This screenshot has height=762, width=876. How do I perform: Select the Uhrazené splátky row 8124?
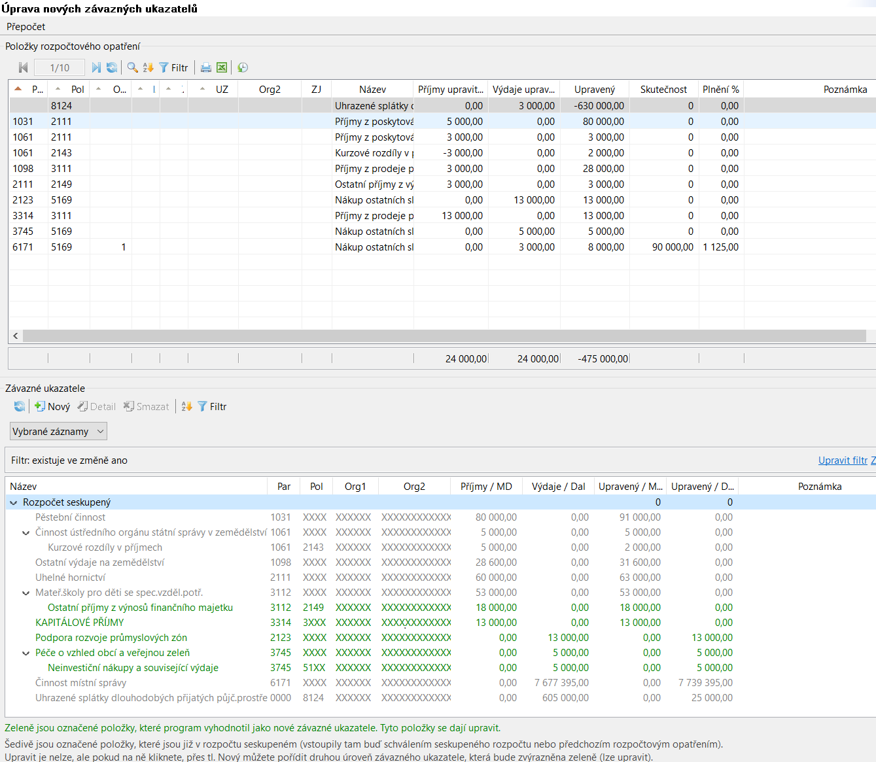click(x=442, y=105)
